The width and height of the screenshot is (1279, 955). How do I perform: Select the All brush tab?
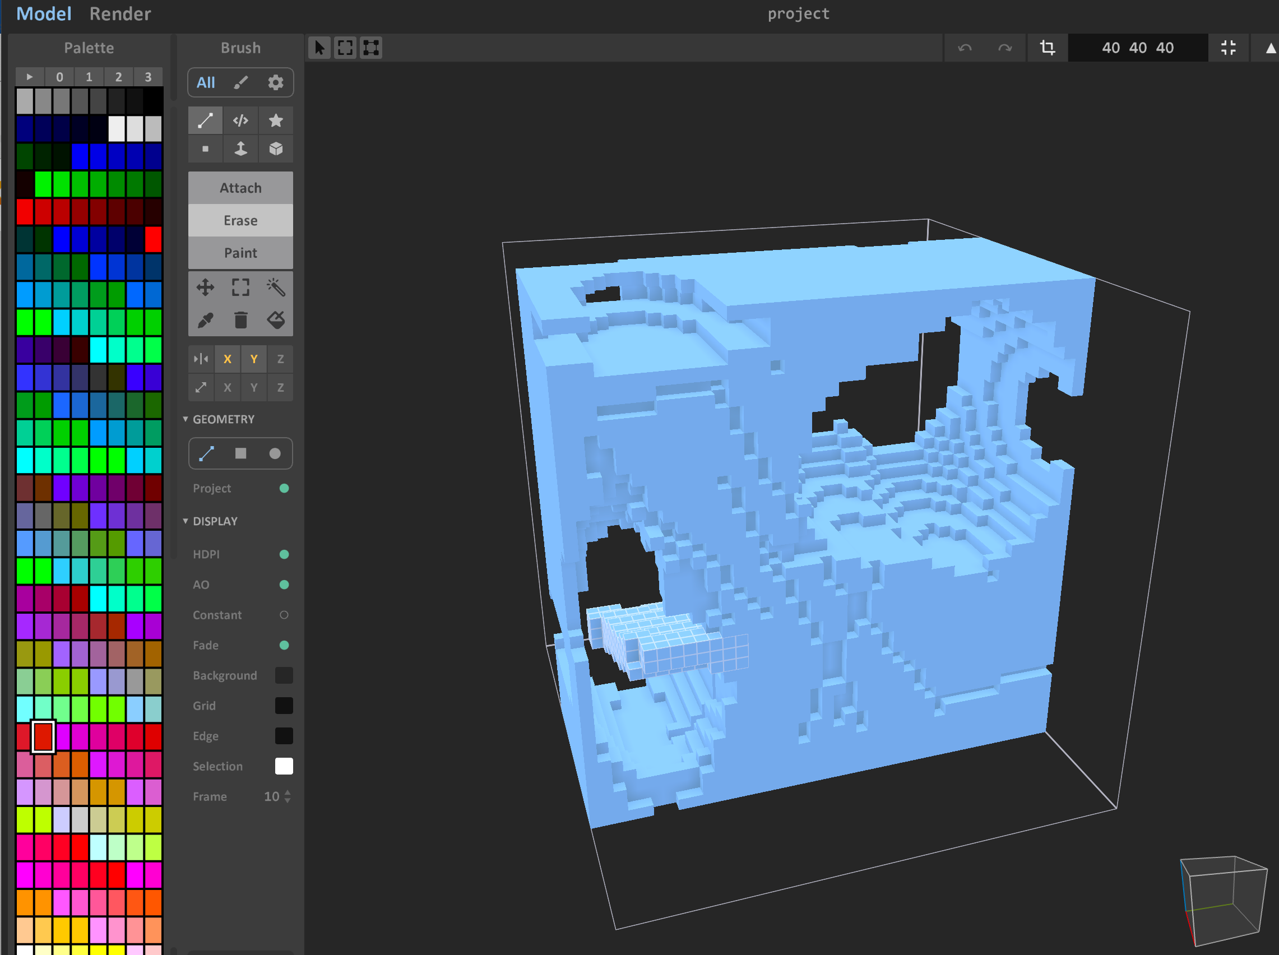[x=206, y=82]
